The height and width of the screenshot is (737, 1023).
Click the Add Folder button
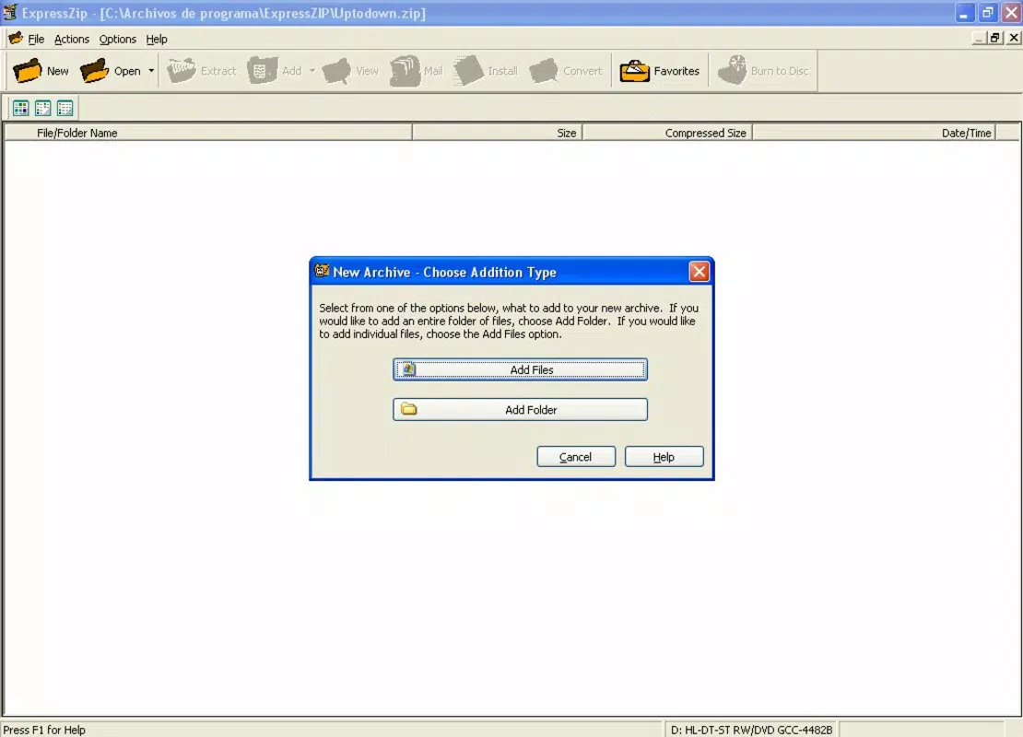point(520,410)
